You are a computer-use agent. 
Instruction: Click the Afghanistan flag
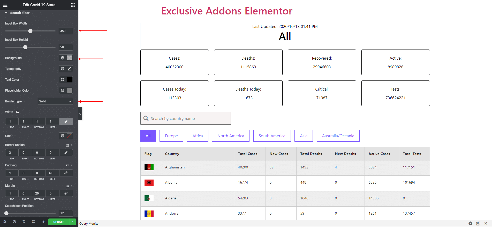[x=149, y=167]
